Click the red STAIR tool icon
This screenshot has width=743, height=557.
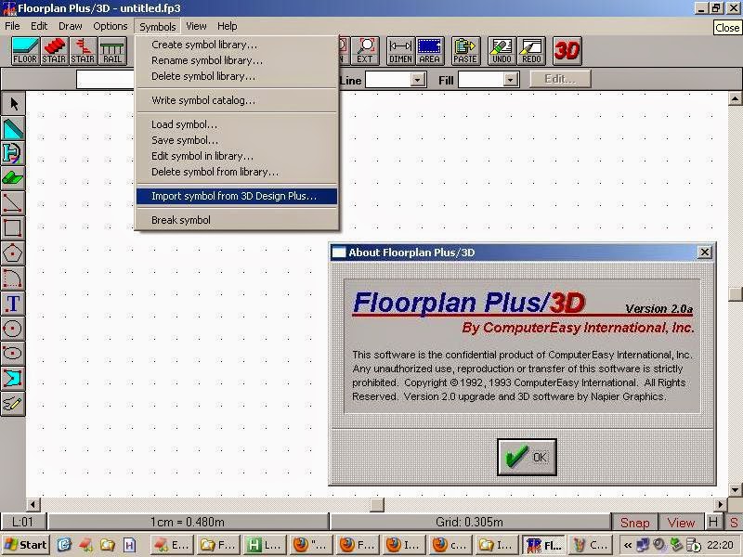[x=54, y=51]
